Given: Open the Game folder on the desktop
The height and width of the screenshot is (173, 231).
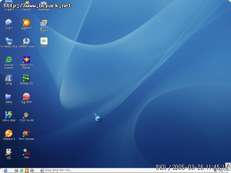Looking at the screenshot, I should pyautogui.click(x=9, y=98).
